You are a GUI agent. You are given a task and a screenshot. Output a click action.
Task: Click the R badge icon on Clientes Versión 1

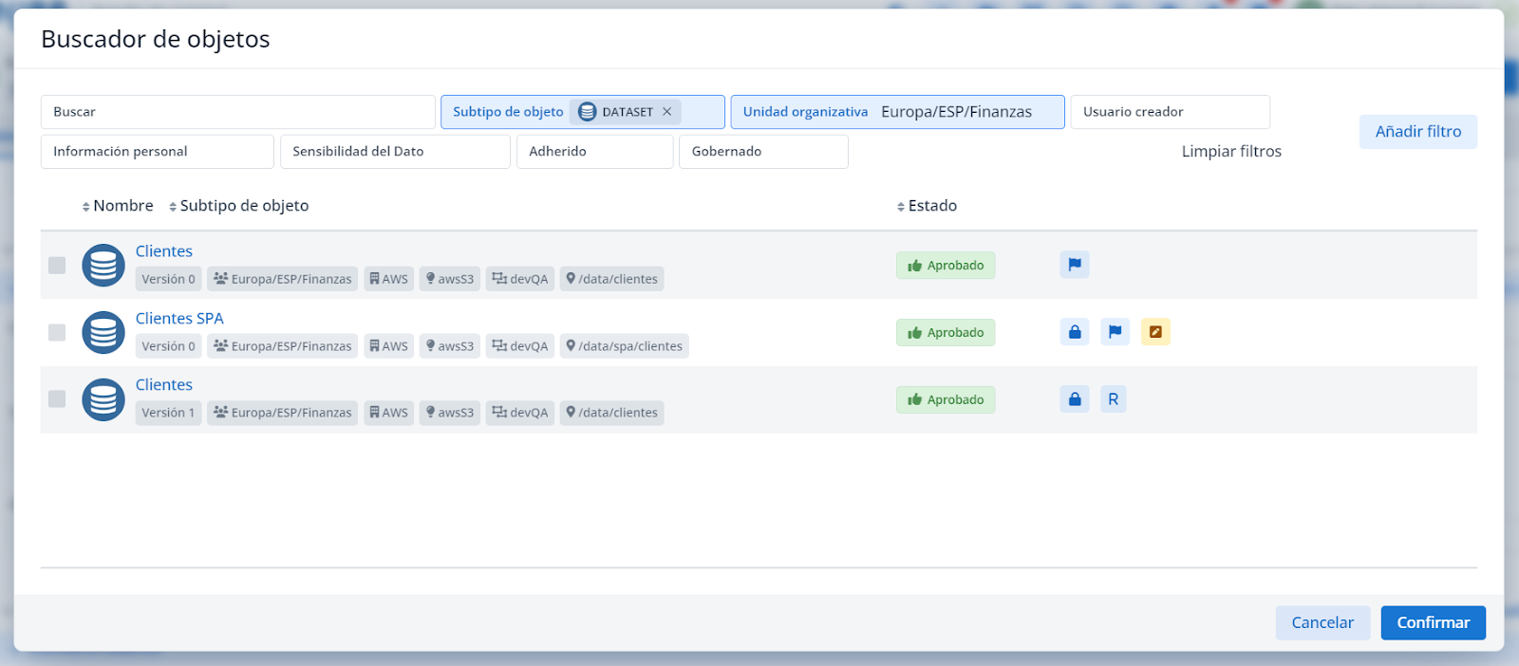coord(1113,399)
